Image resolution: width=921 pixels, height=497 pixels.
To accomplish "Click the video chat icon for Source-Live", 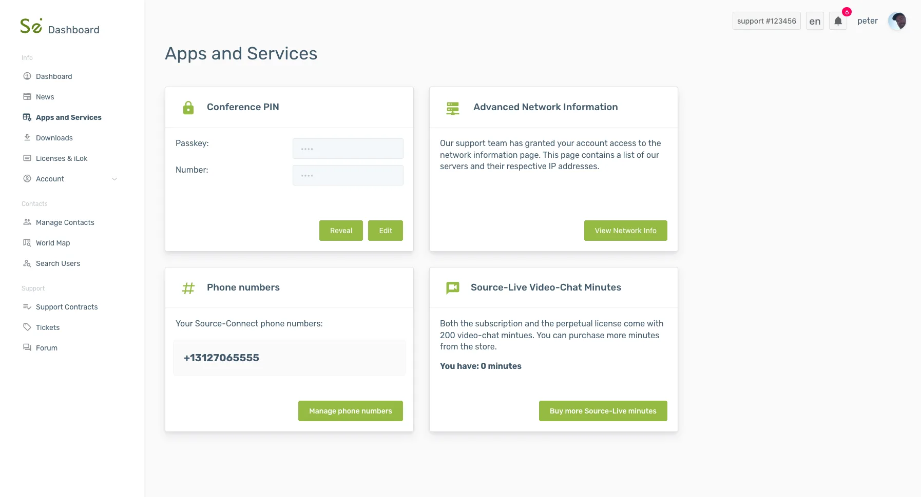I will pos(453,288).
